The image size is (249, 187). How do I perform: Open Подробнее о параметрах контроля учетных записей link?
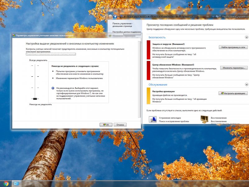[x=51, y=54]
